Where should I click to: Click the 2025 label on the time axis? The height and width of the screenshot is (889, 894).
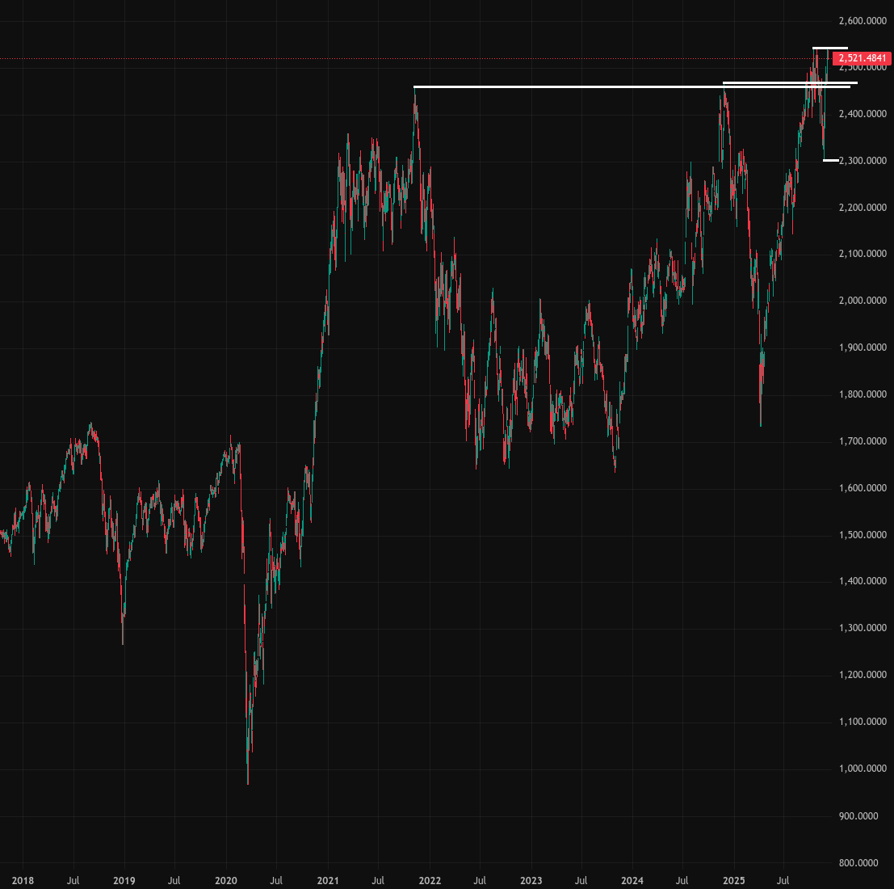click(734, 880)
